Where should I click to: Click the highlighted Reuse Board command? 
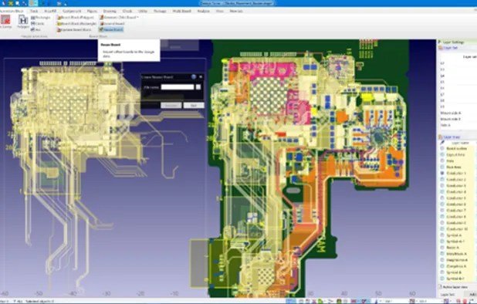pos(111,29)
